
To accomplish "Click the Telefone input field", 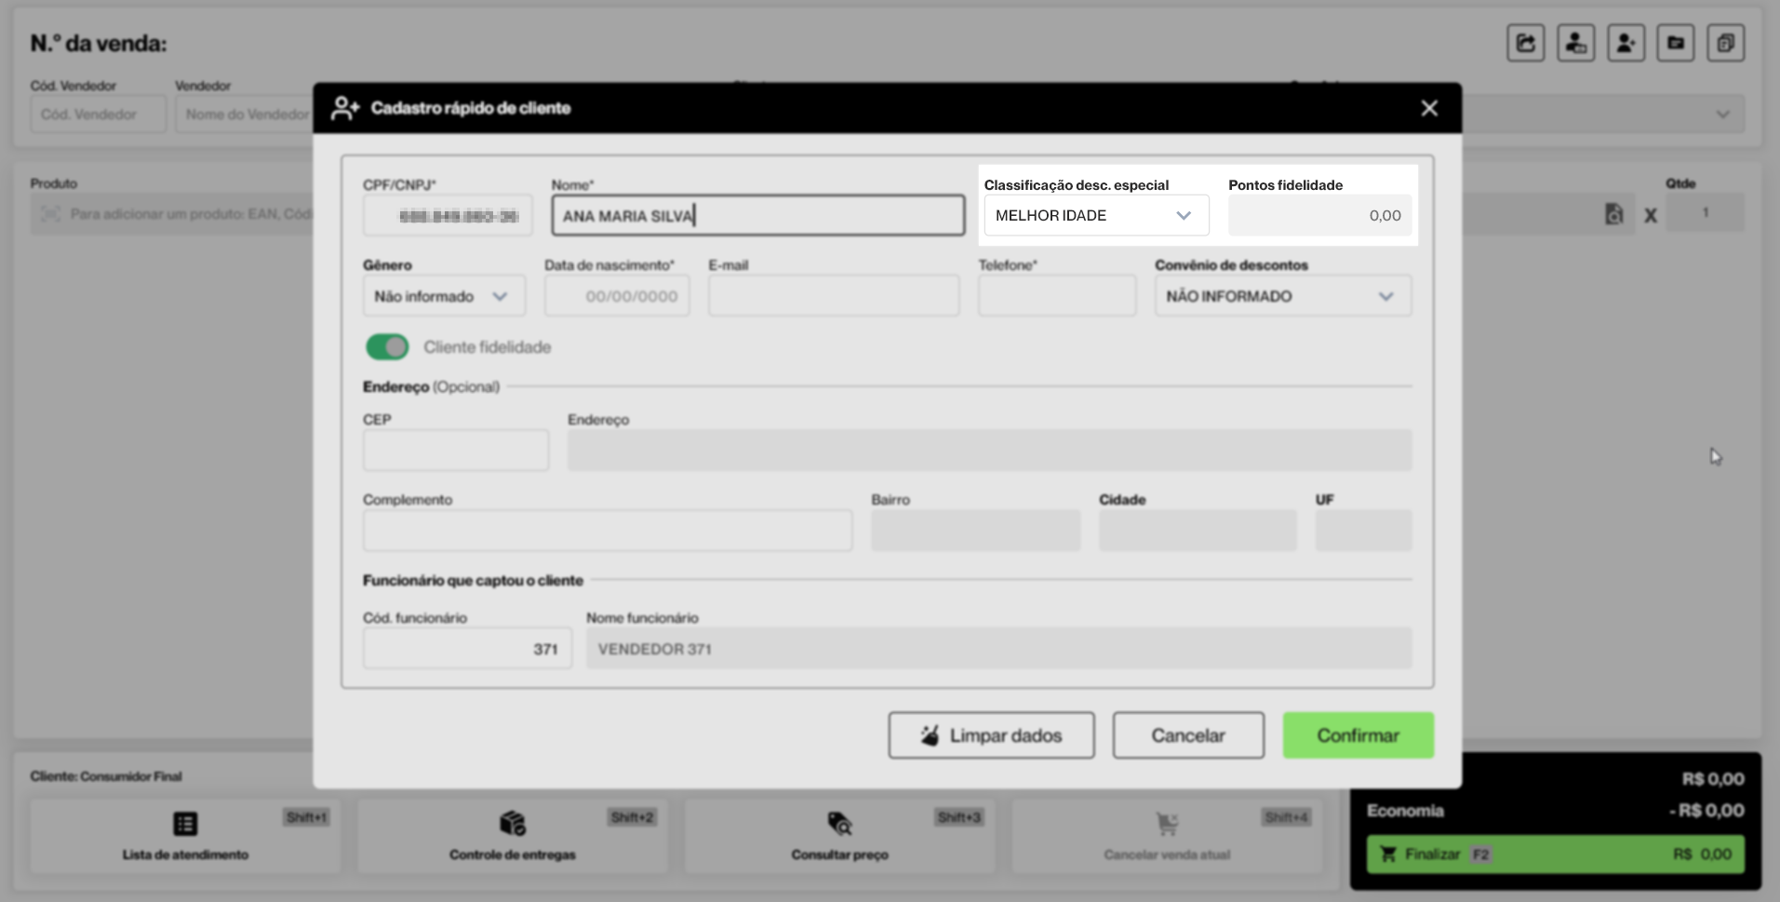I will tap(1056, 297).
